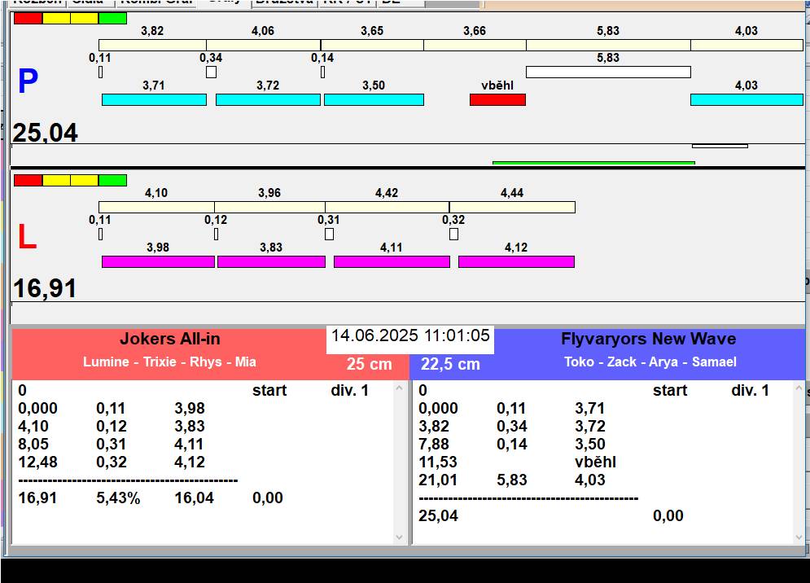Click the Jokers All-in team header

(x=170, y=340)
